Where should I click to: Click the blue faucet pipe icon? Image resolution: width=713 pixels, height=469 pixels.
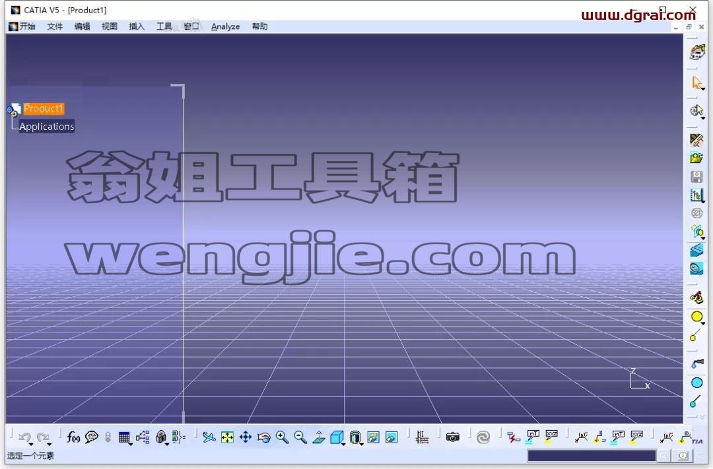pyautogui.click(x=696, y=363)
